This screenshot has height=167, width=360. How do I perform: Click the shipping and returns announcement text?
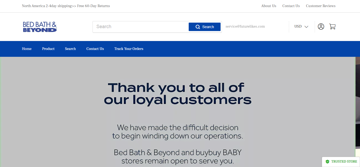tap(66, 6)
